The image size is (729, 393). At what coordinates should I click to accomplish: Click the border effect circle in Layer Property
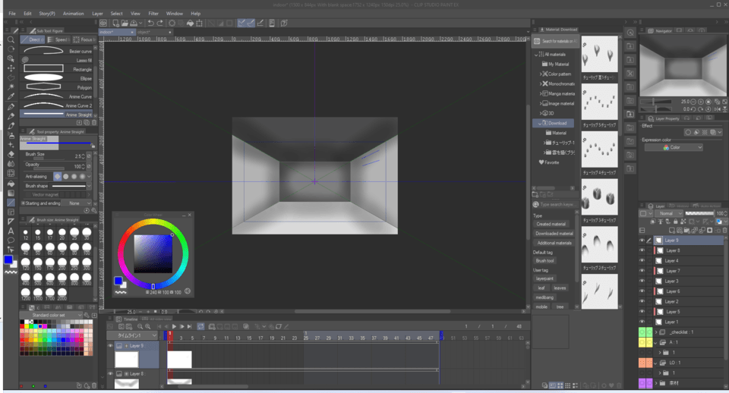(688, 133)
